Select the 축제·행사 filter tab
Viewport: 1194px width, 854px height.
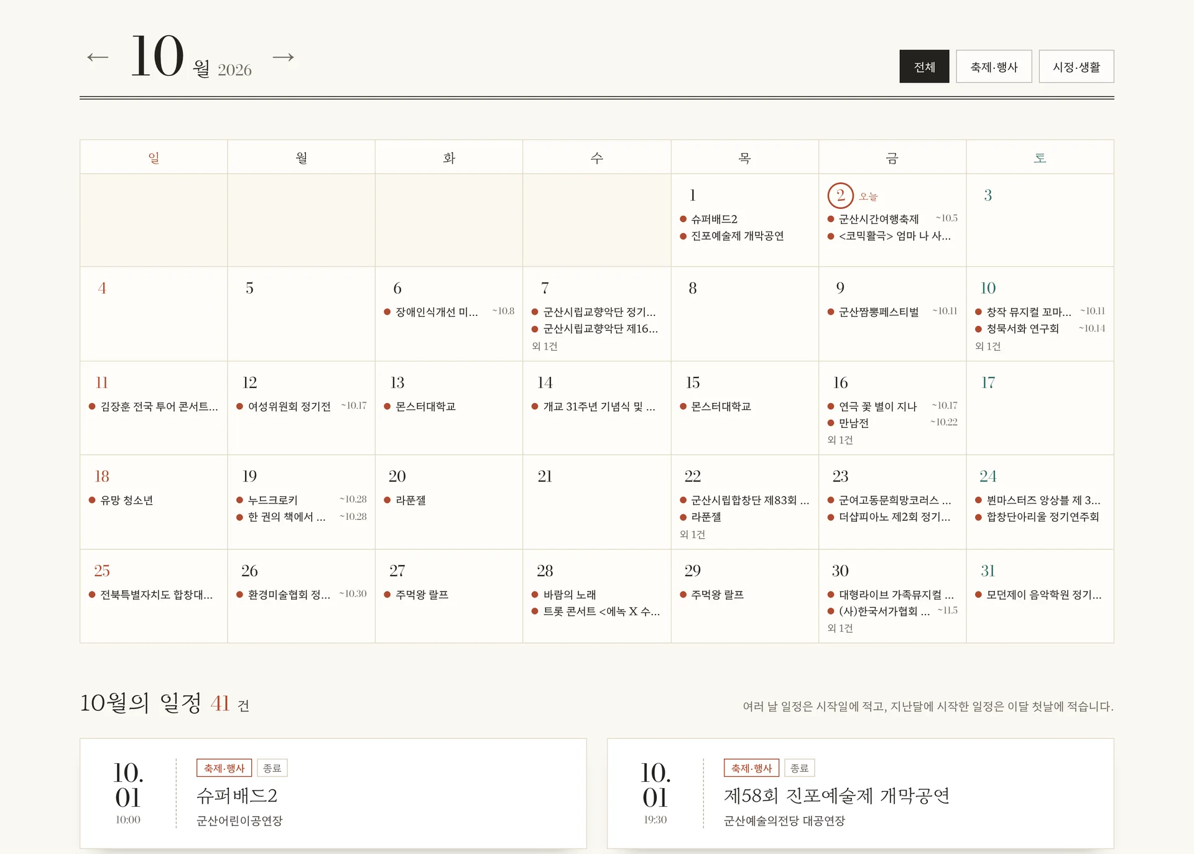pyautogui.click(x=994, y=67)
